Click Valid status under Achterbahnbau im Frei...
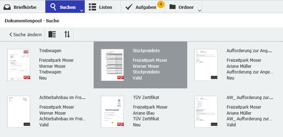 [44, 125]
